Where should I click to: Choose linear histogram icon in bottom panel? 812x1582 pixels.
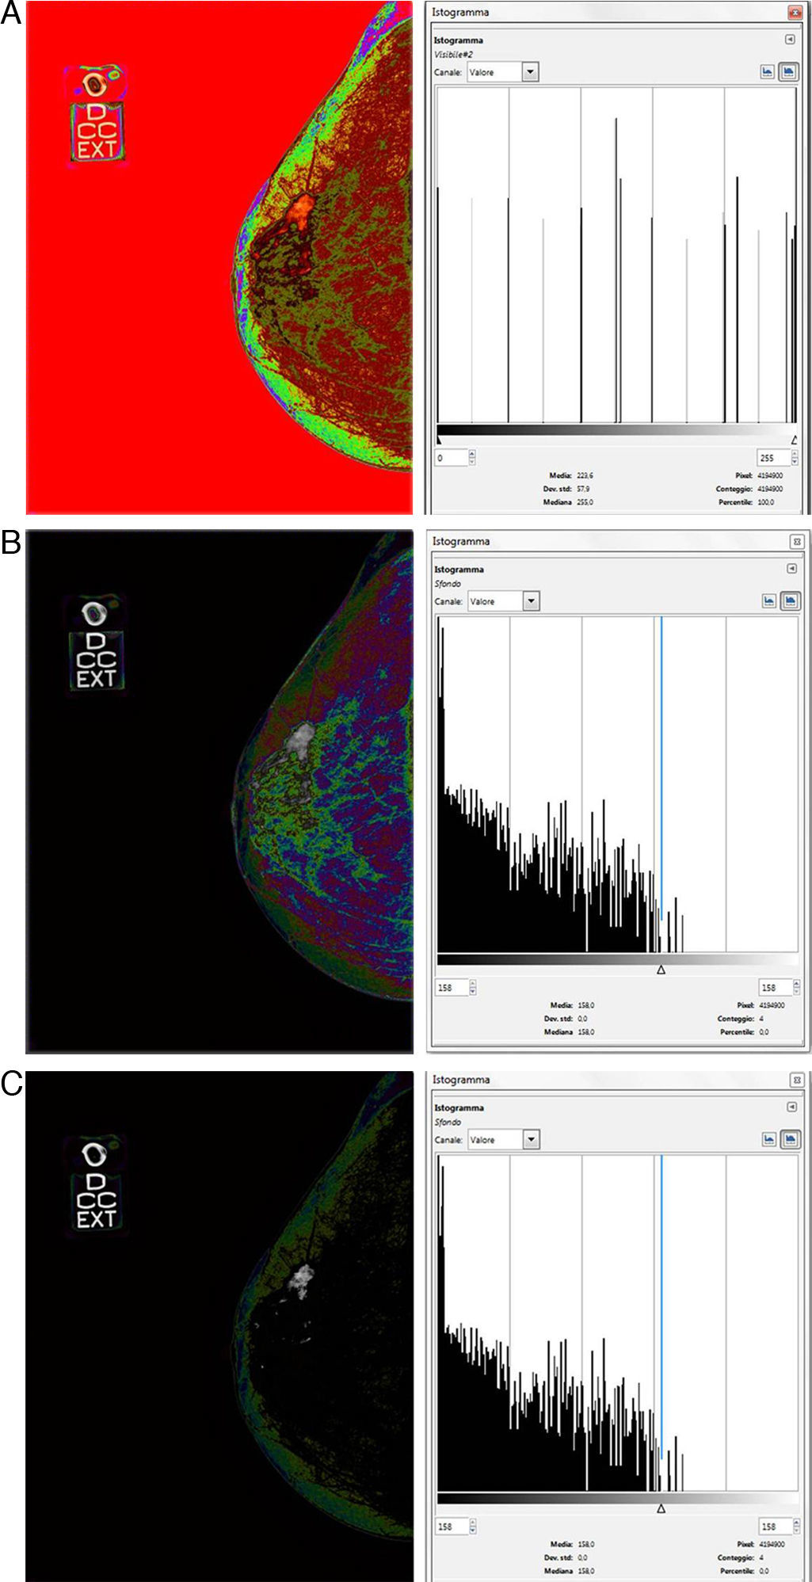point(768,1139)
